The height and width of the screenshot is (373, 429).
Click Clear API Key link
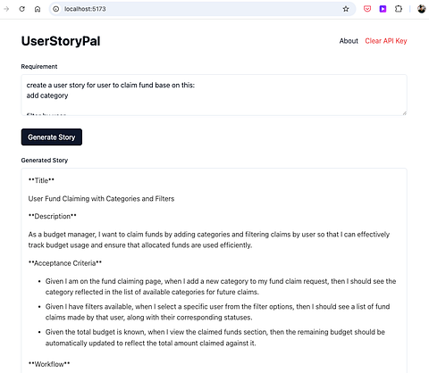point(386,41)
